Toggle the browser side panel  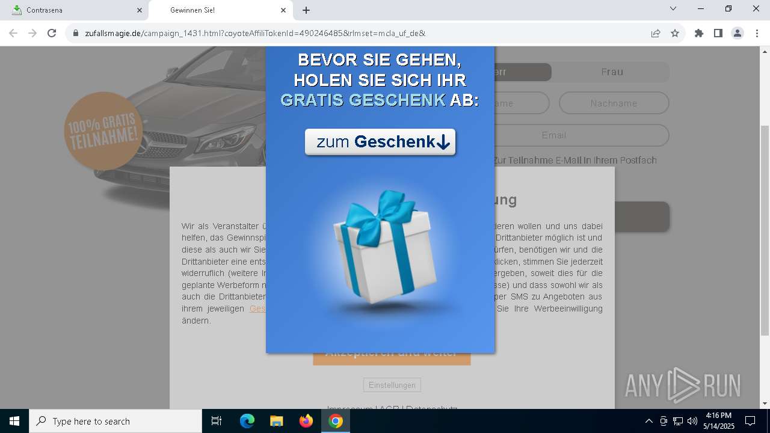pyautogui.click(x=718, y=33)
